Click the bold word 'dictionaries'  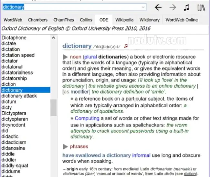pos(112,57)
